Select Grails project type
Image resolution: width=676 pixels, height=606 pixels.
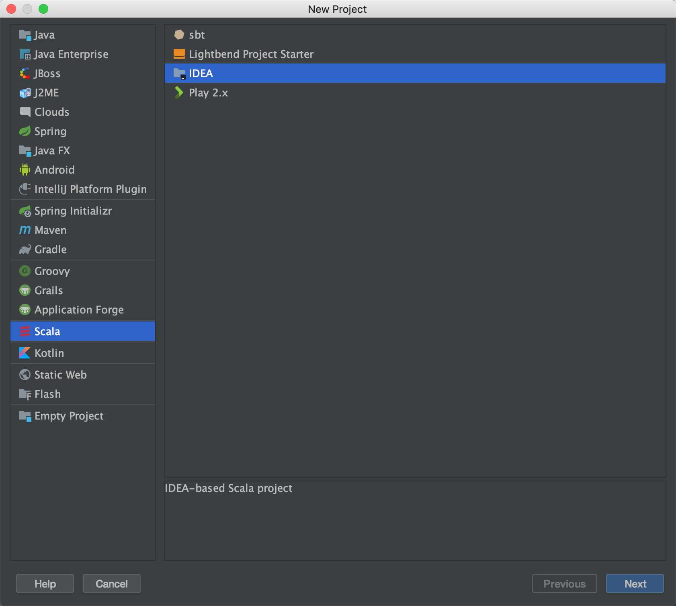click(83, 291)
